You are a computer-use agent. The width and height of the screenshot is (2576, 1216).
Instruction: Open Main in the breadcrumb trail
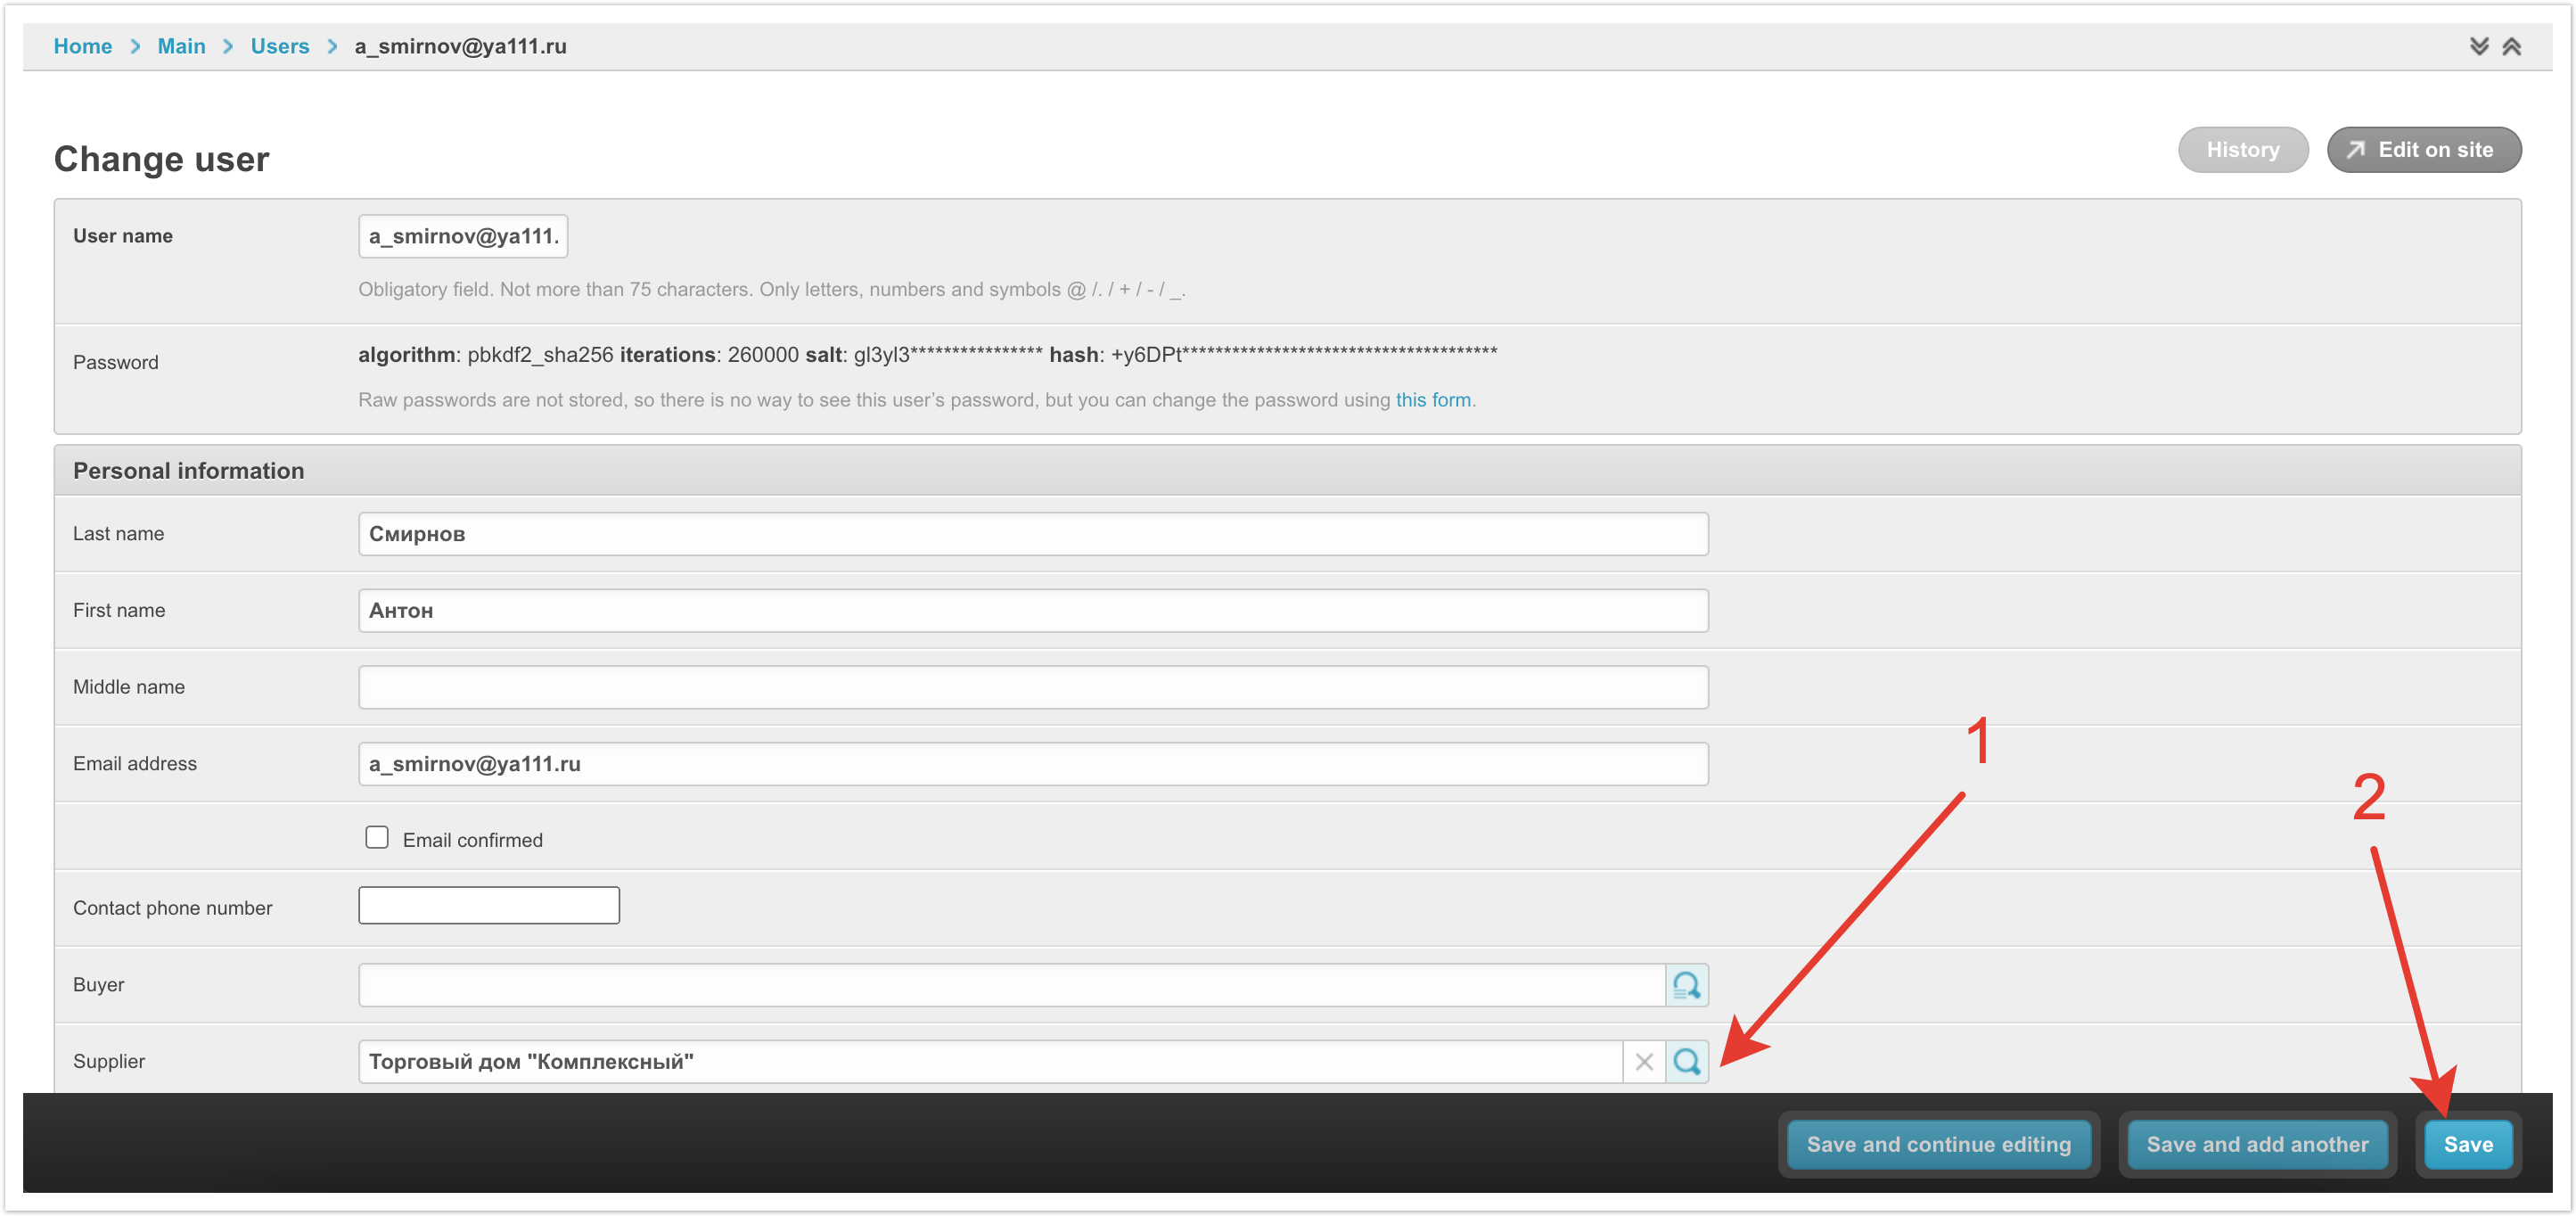click(x=181, y=46)
